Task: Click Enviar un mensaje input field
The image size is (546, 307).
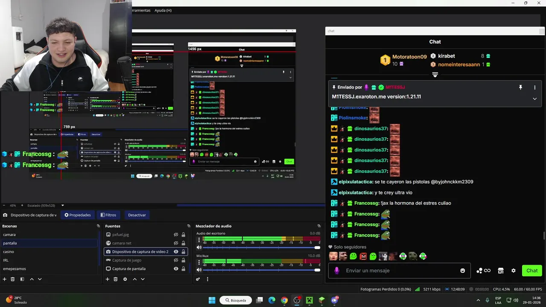Action: (400, 270)
